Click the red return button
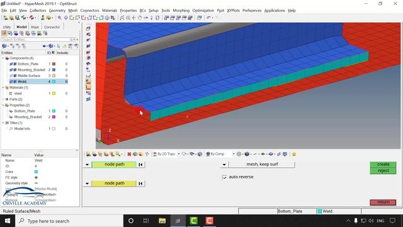This screenshot has height=227, width=403. coord(383,202)
